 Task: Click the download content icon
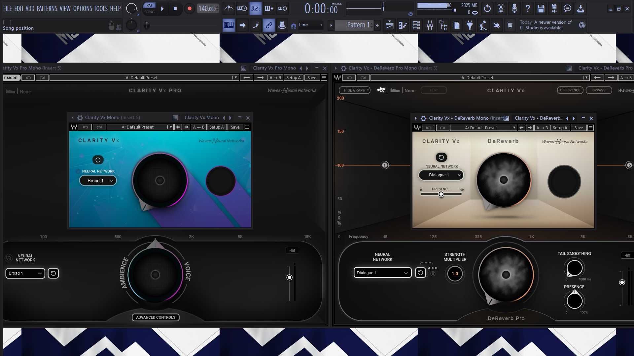click(581, 9)
